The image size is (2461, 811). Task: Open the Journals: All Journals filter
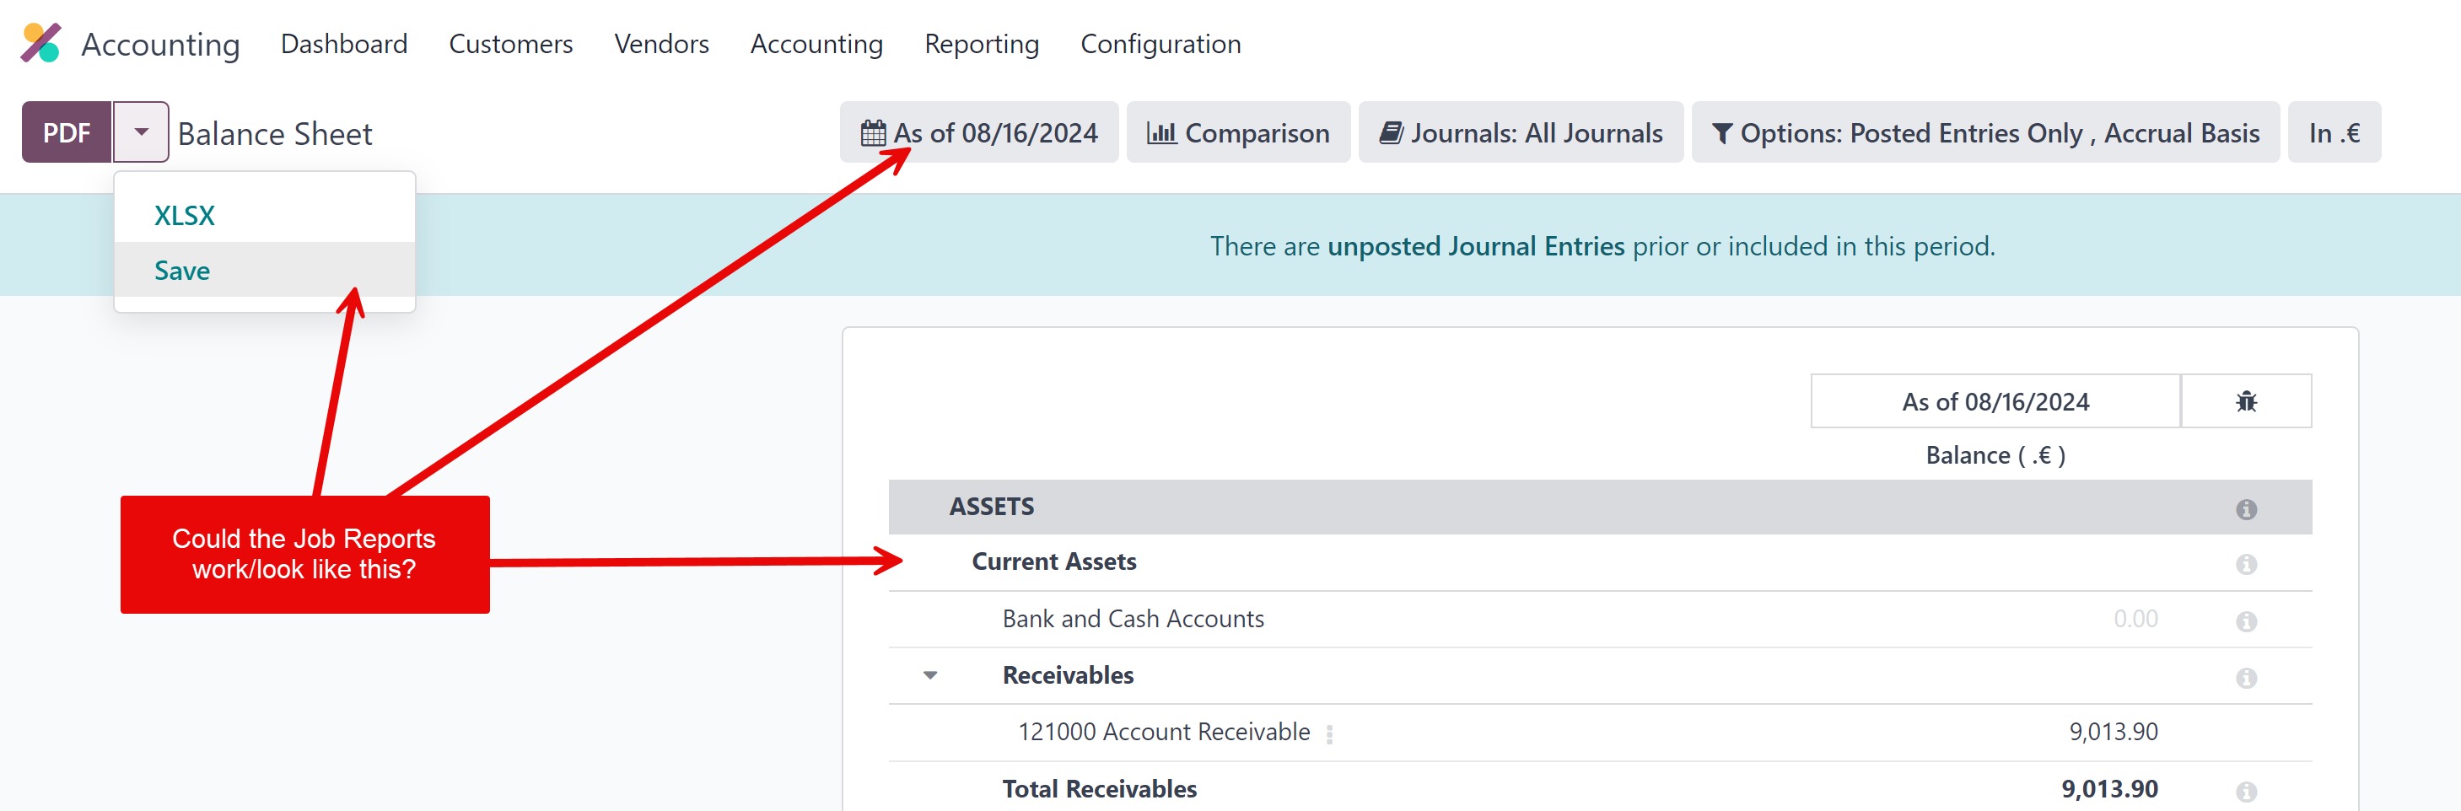(x=1520, y=133)
